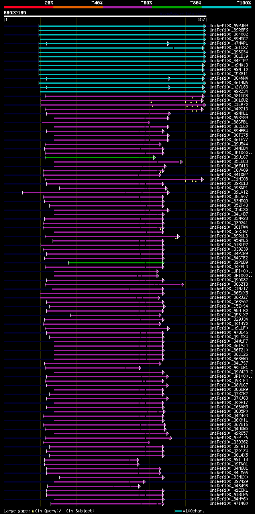The height and width of the screenshot is (514, 255).
Task: Select the UniRef100_O04002 label
Action: 229,35
